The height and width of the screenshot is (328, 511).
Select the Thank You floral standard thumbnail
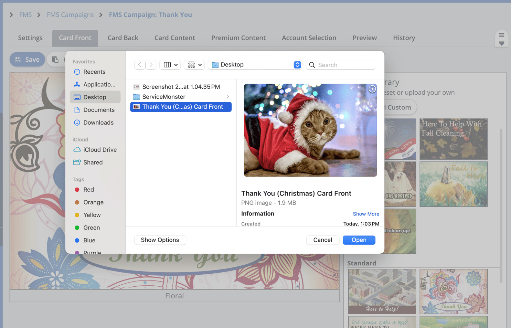(454, 292)
